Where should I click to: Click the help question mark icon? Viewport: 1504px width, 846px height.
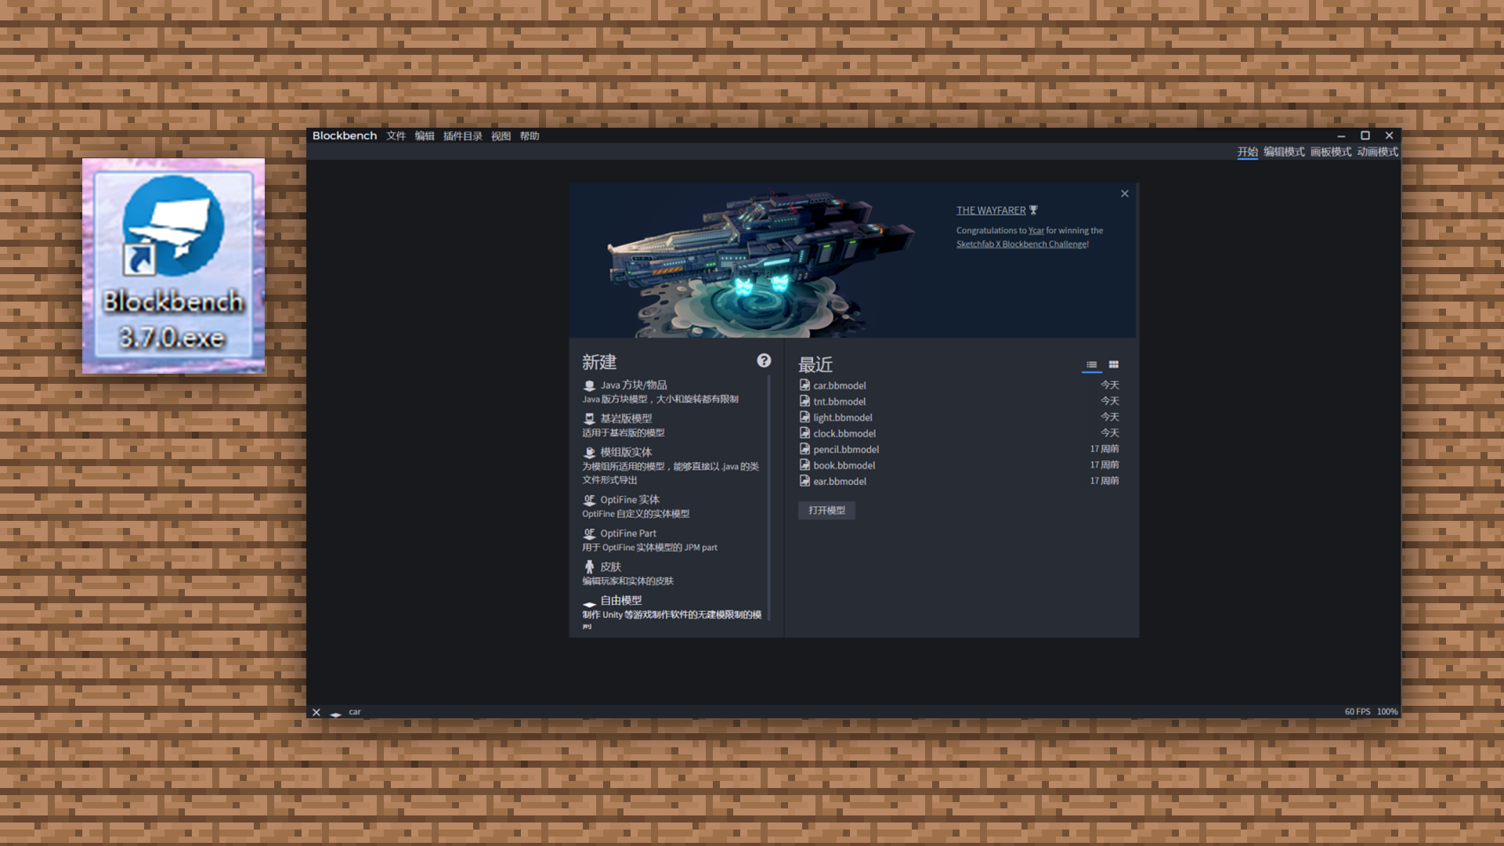click(x=764, y=360)
